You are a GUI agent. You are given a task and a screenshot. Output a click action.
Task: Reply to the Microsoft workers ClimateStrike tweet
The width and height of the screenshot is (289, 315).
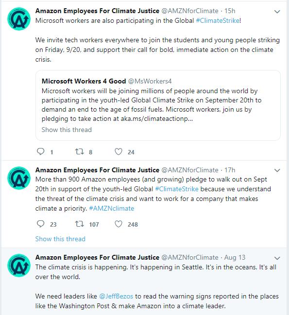pos(41,151)
